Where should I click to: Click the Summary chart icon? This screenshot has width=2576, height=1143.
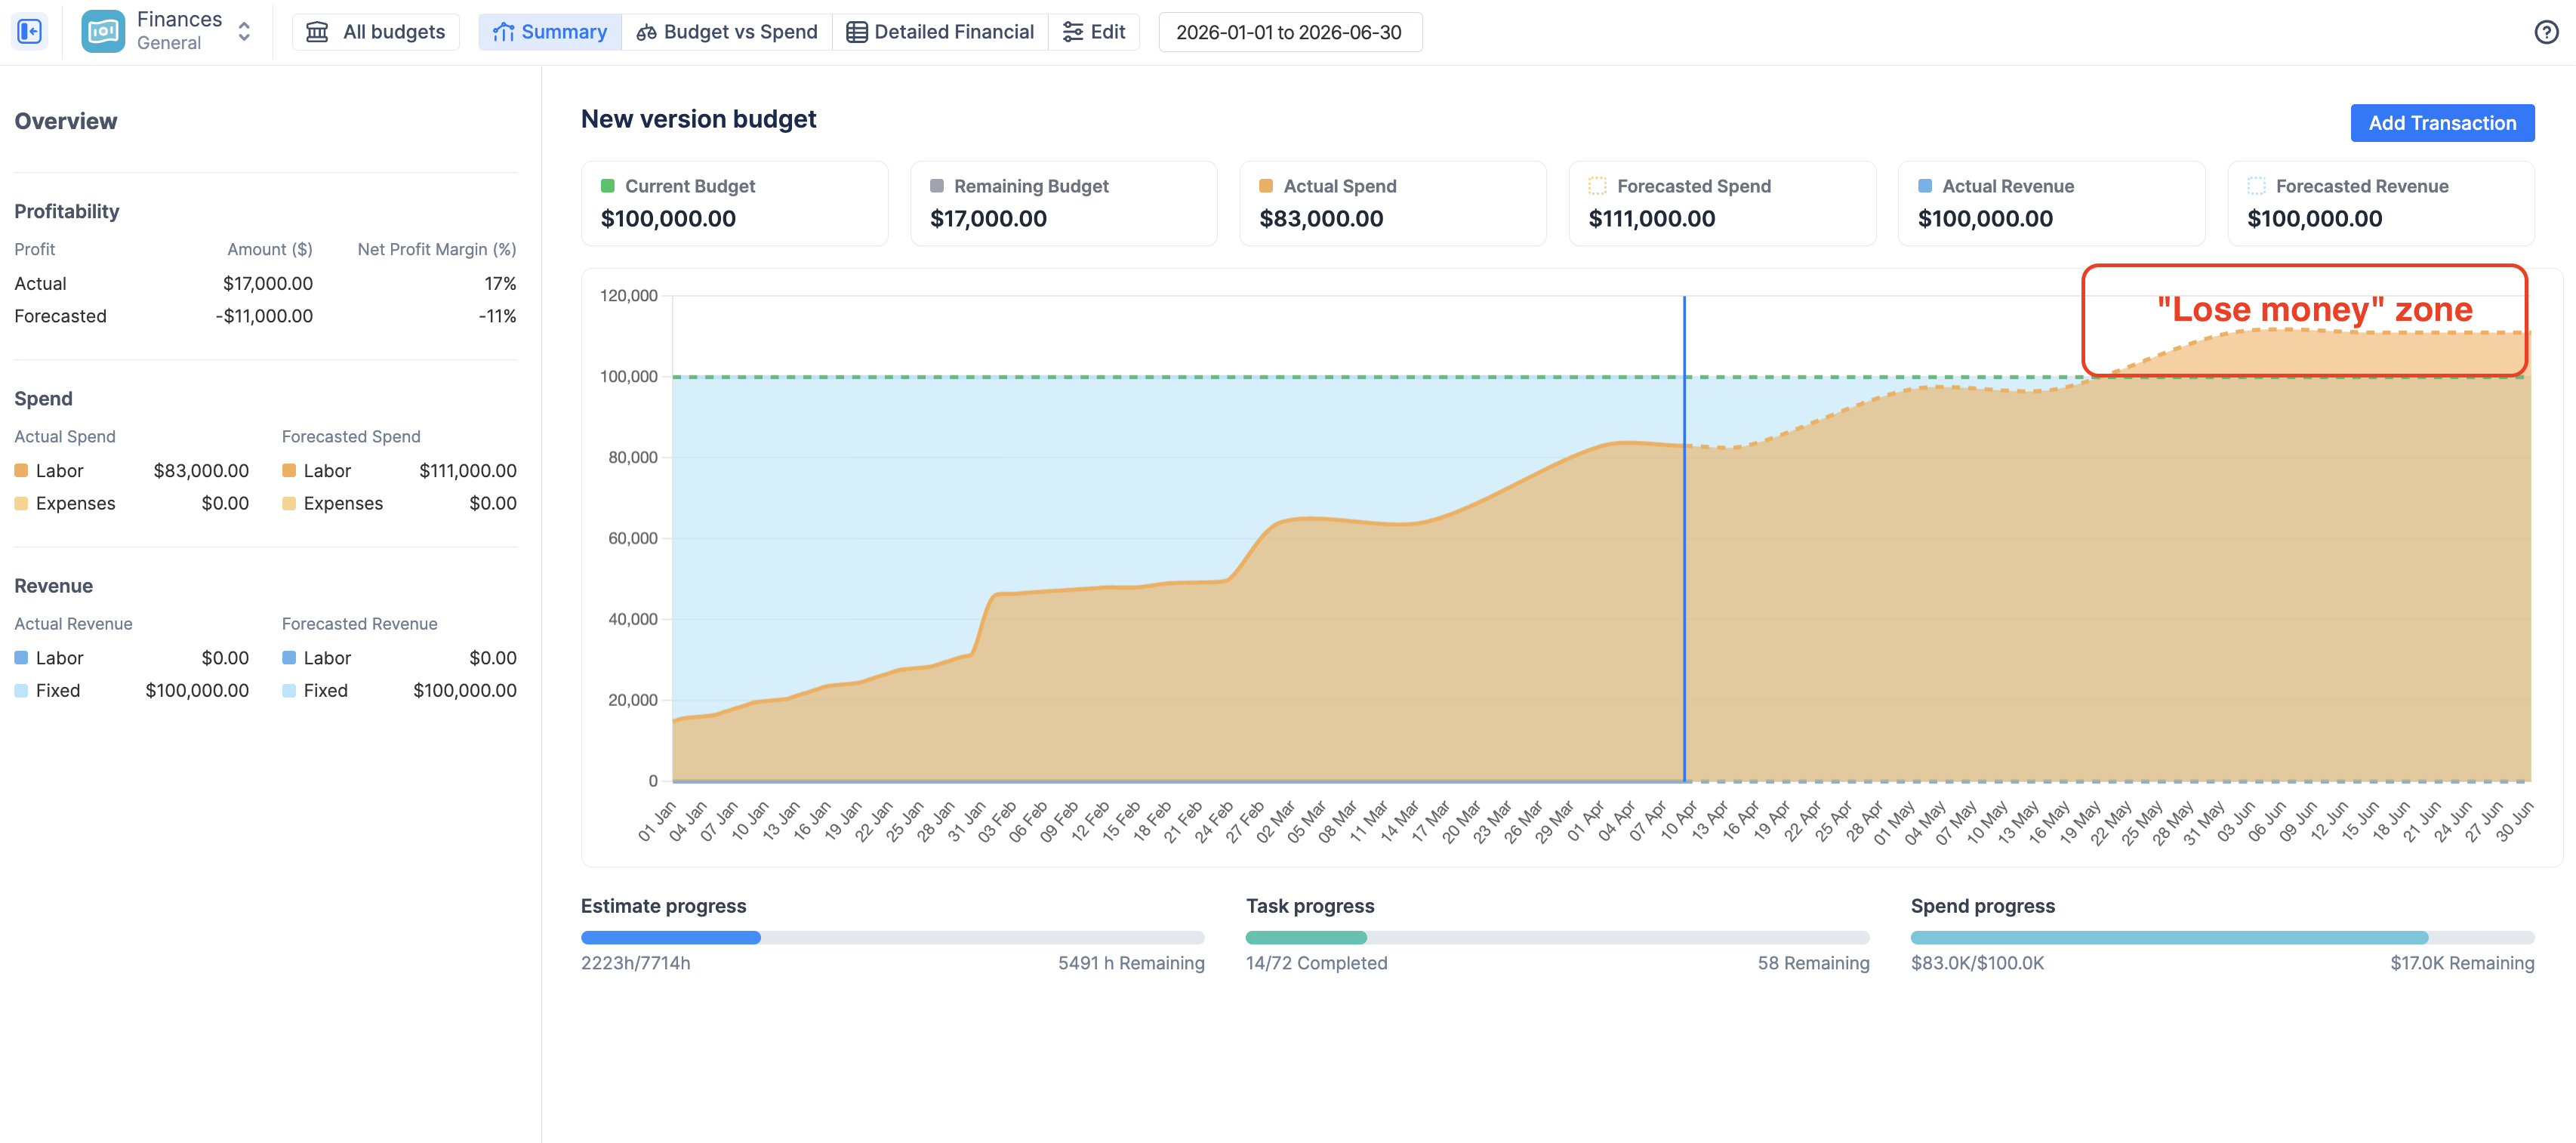(x=503, y=32)
